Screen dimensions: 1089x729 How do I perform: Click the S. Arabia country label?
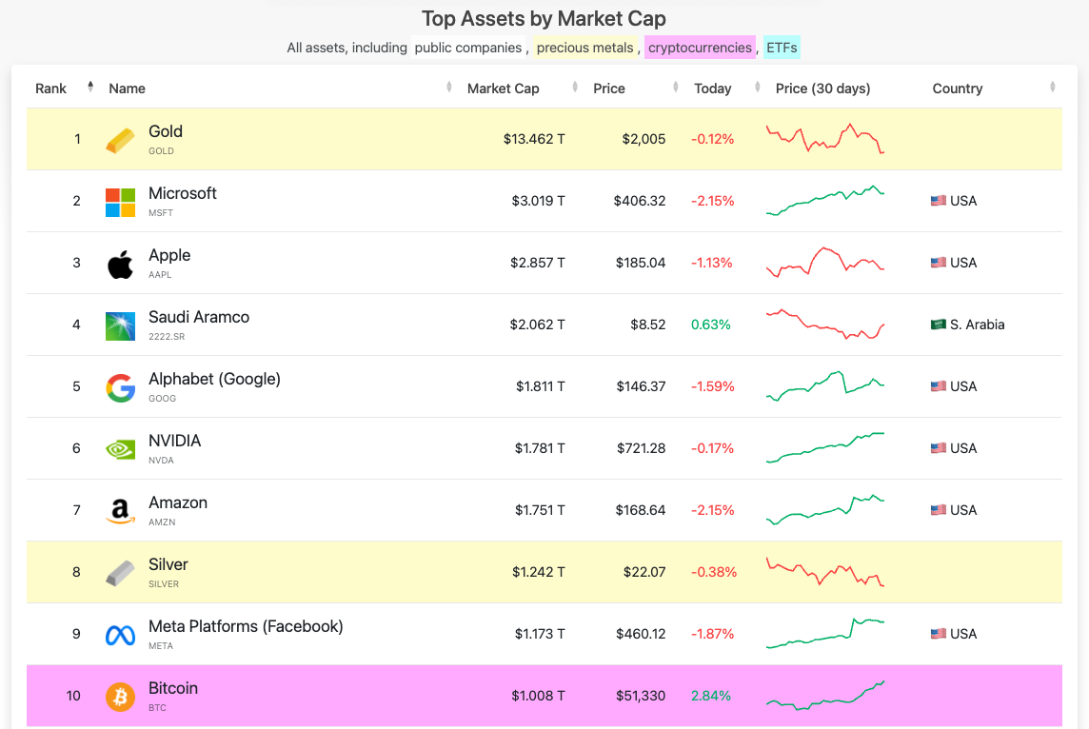(x=978, y=325)
